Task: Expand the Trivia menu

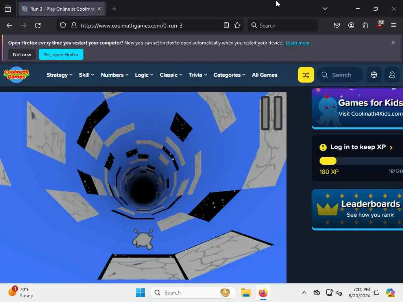Action: (x=198, y=75)
